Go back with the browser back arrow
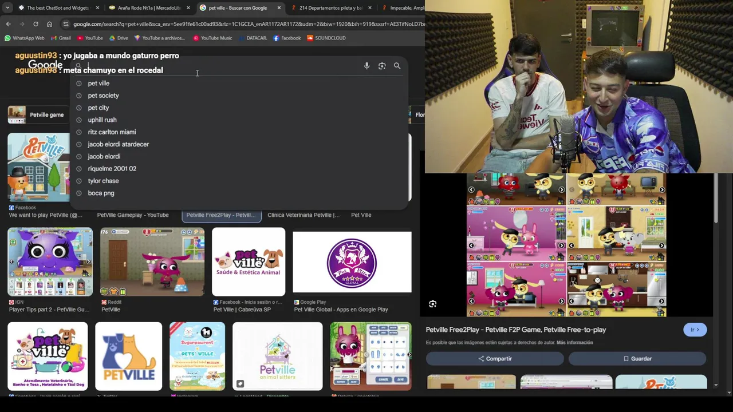The width and height of the screenshot is (733, 412). pyautogui.click(x=8, y=24)
